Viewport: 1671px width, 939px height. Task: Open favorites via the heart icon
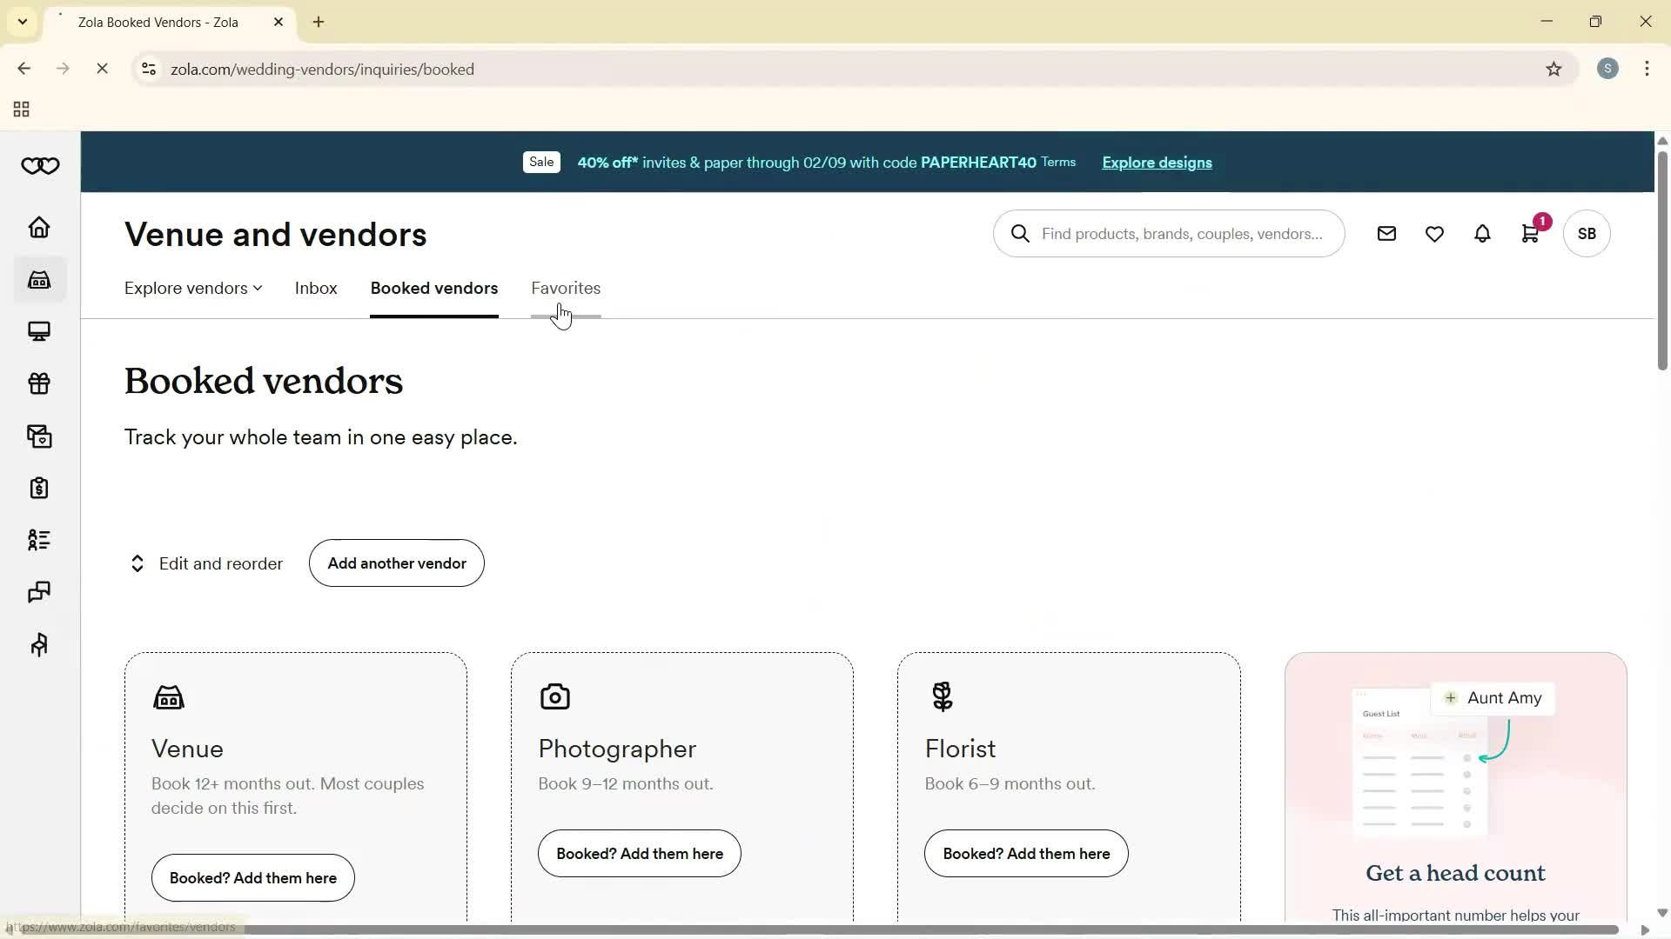[x=1434, y=233]
